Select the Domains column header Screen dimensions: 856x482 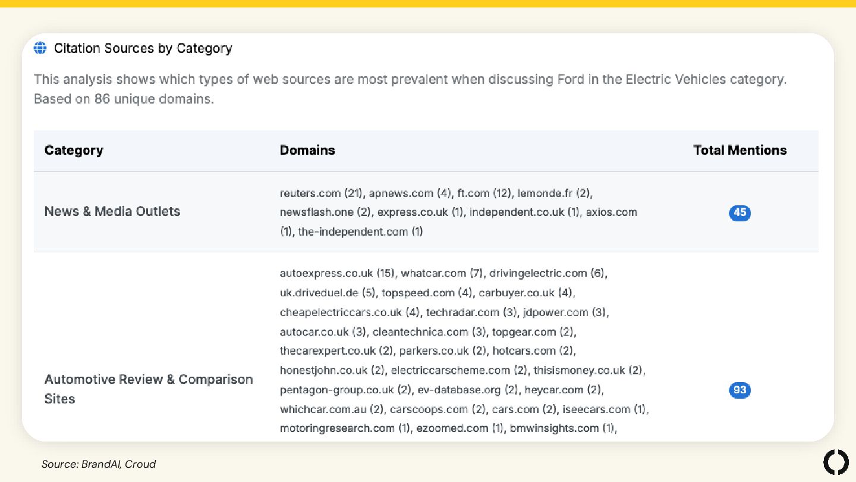307,151
